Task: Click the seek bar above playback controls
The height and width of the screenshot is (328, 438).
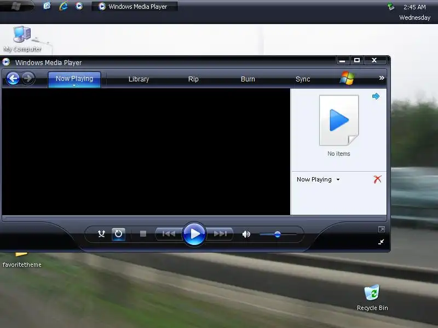Action: (x=194, y=218)
